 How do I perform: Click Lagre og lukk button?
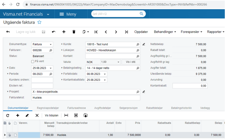click(25, 32)
